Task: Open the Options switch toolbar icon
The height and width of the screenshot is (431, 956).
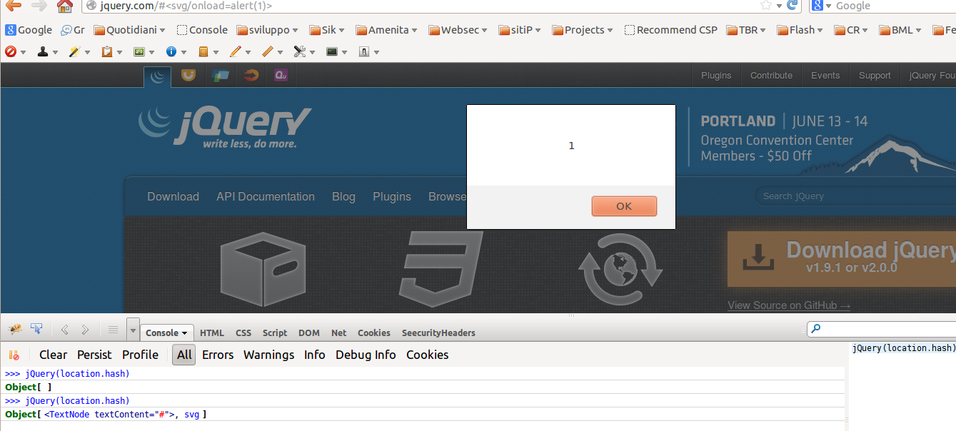Action: point(364,51)
